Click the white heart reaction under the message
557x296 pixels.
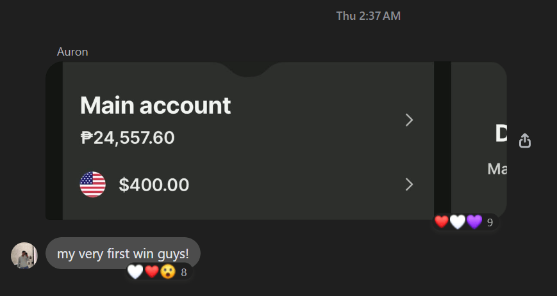coord(135,272)
